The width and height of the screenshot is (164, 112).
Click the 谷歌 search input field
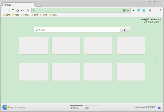(80, 30)
